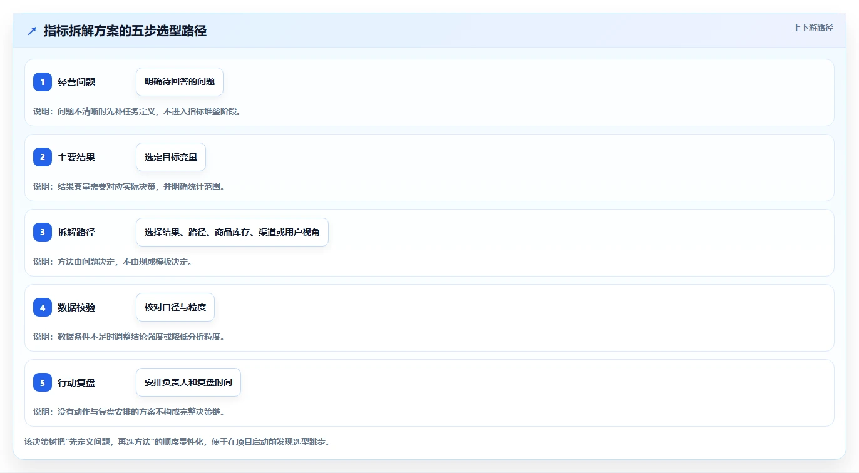Click the heading 指标拆解方案的五步选型路径

click(x=125, y=31)
